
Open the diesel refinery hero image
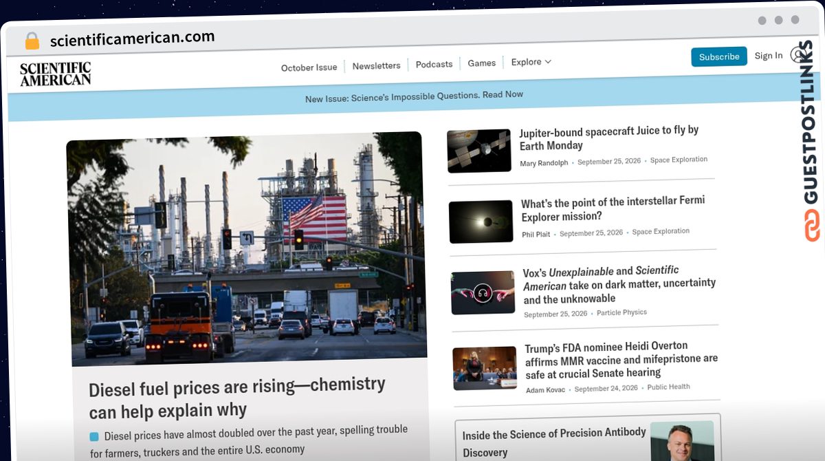point(247,248)
